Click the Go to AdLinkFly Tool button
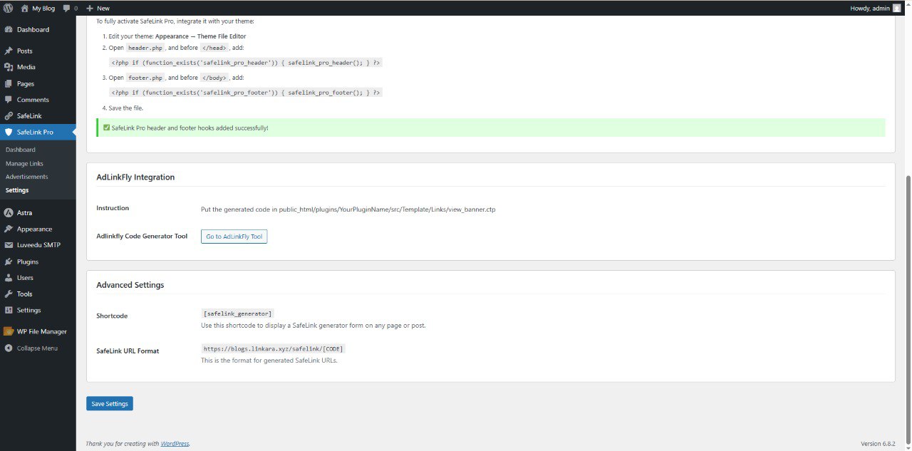Screen dimensions: 912x451 [234, 237]
